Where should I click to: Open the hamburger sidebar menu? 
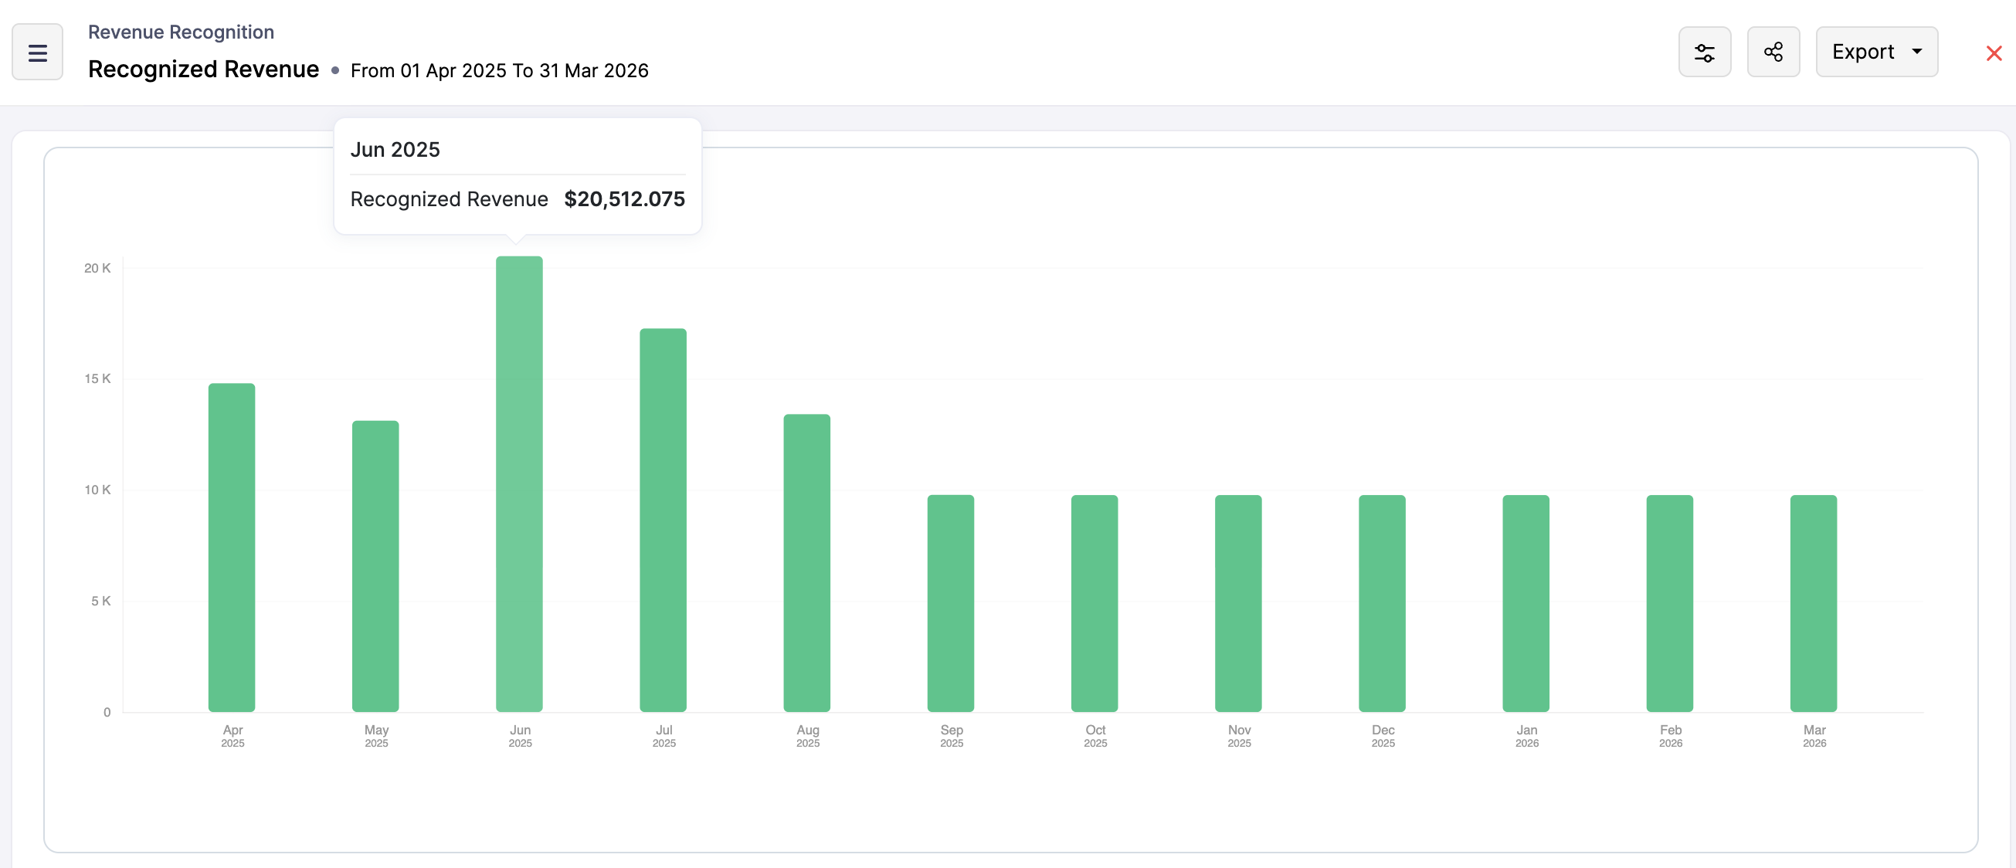point(37,53)
